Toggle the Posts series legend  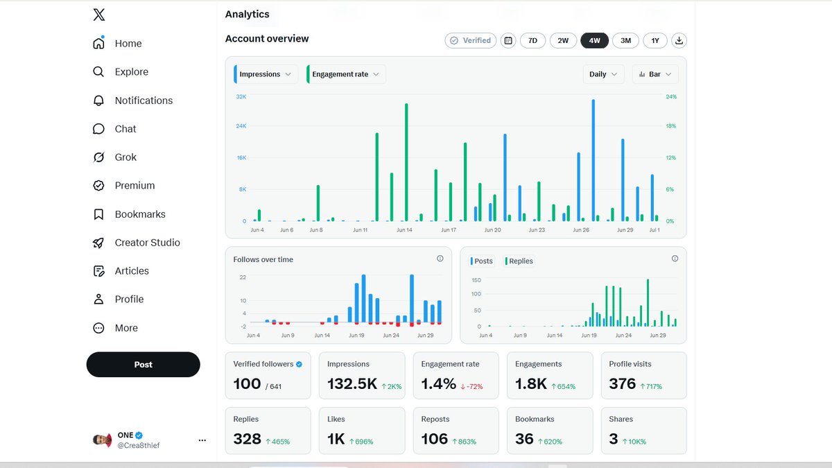click(482, 261)
